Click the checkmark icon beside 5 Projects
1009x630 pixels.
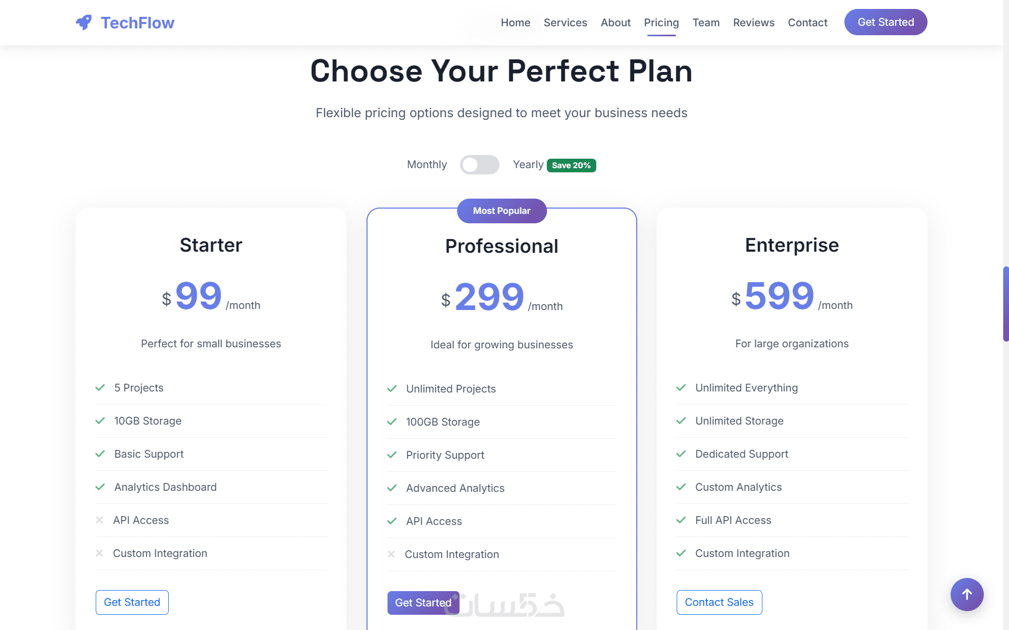[100, 388]
